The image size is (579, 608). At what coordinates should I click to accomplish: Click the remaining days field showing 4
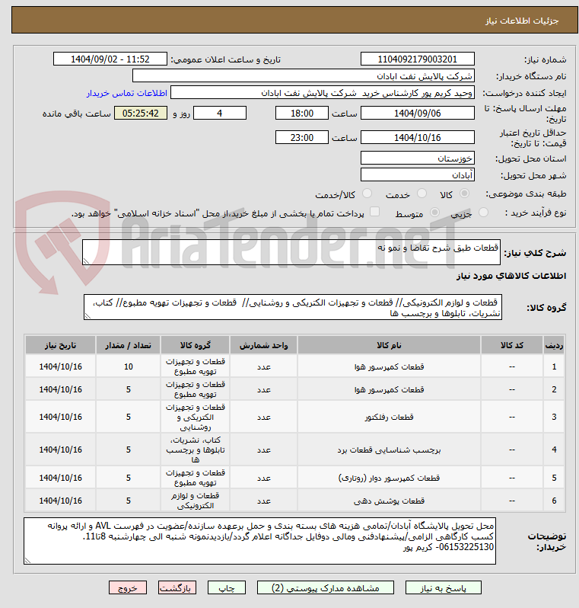click(220, 114)
